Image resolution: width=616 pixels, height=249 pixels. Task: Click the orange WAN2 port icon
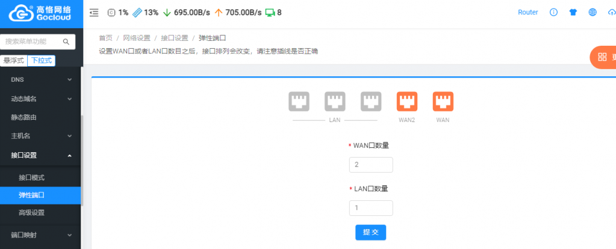coord(407,102)
